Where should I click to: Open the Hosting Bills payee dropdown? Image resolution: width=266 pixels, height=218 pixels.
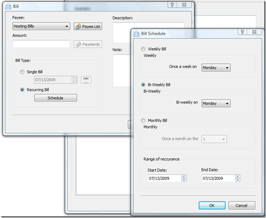point(41,26)
